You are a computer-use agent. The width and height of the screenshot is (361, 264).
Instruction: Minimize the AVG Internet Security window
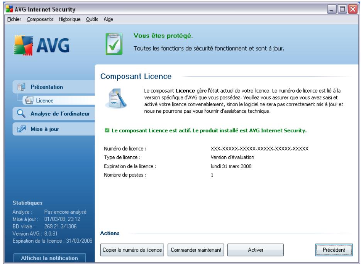(332, 9)
